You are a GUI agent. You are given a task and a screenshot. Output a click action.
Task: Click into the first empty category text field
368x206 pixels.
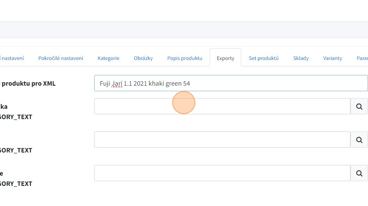[222, 106]
